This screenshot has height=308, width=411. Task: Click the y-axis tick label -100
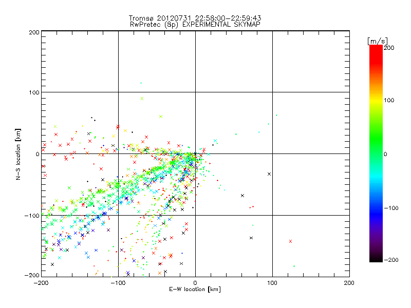32,216
